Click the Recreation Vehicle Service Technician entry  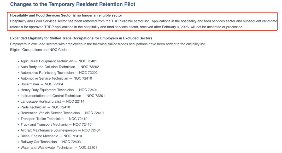point(62,113)
